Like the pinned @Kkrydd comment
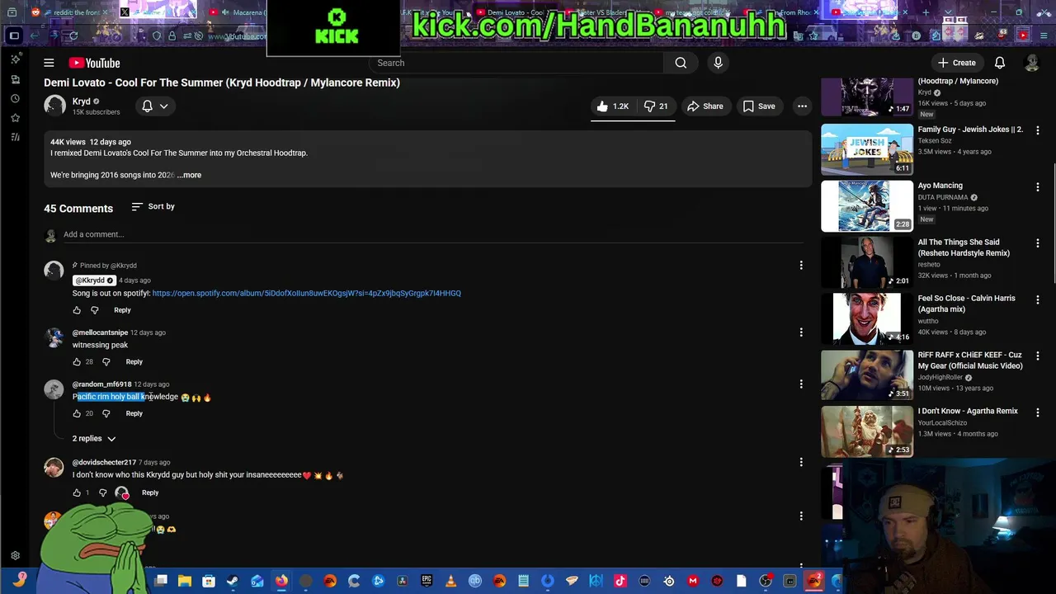This screenshot has width=1056, height=594. tap(77, 310)
